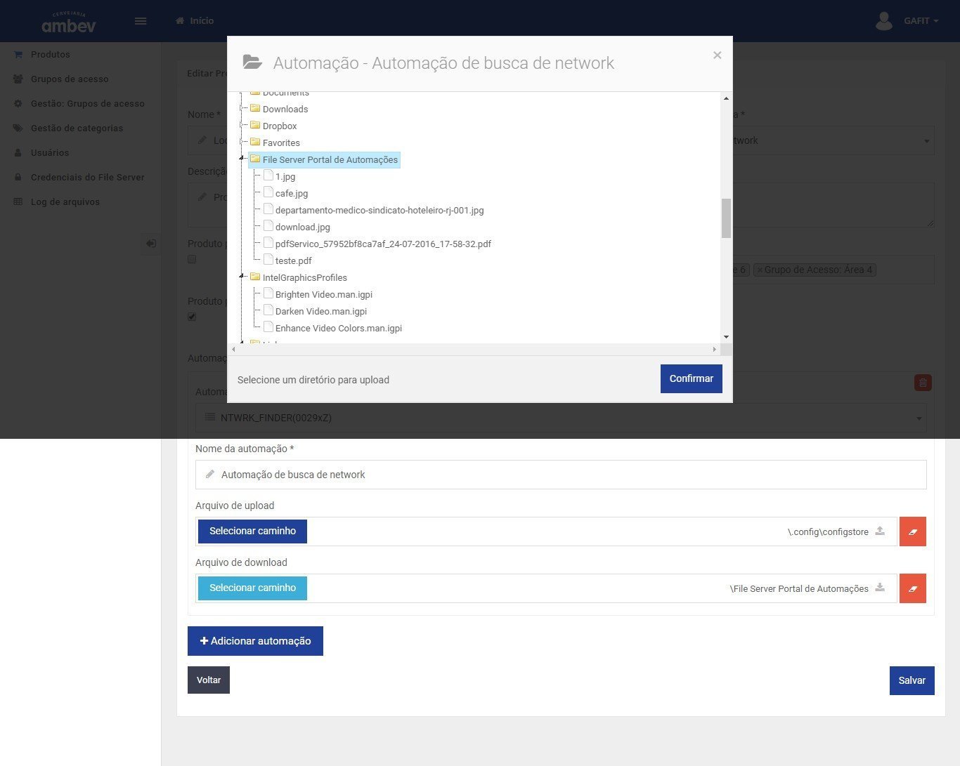960x766 pixels.
Task: Collapse the IntelGraphicsProfiles folder
Action: pyautogui.click(x=242, y=277)
